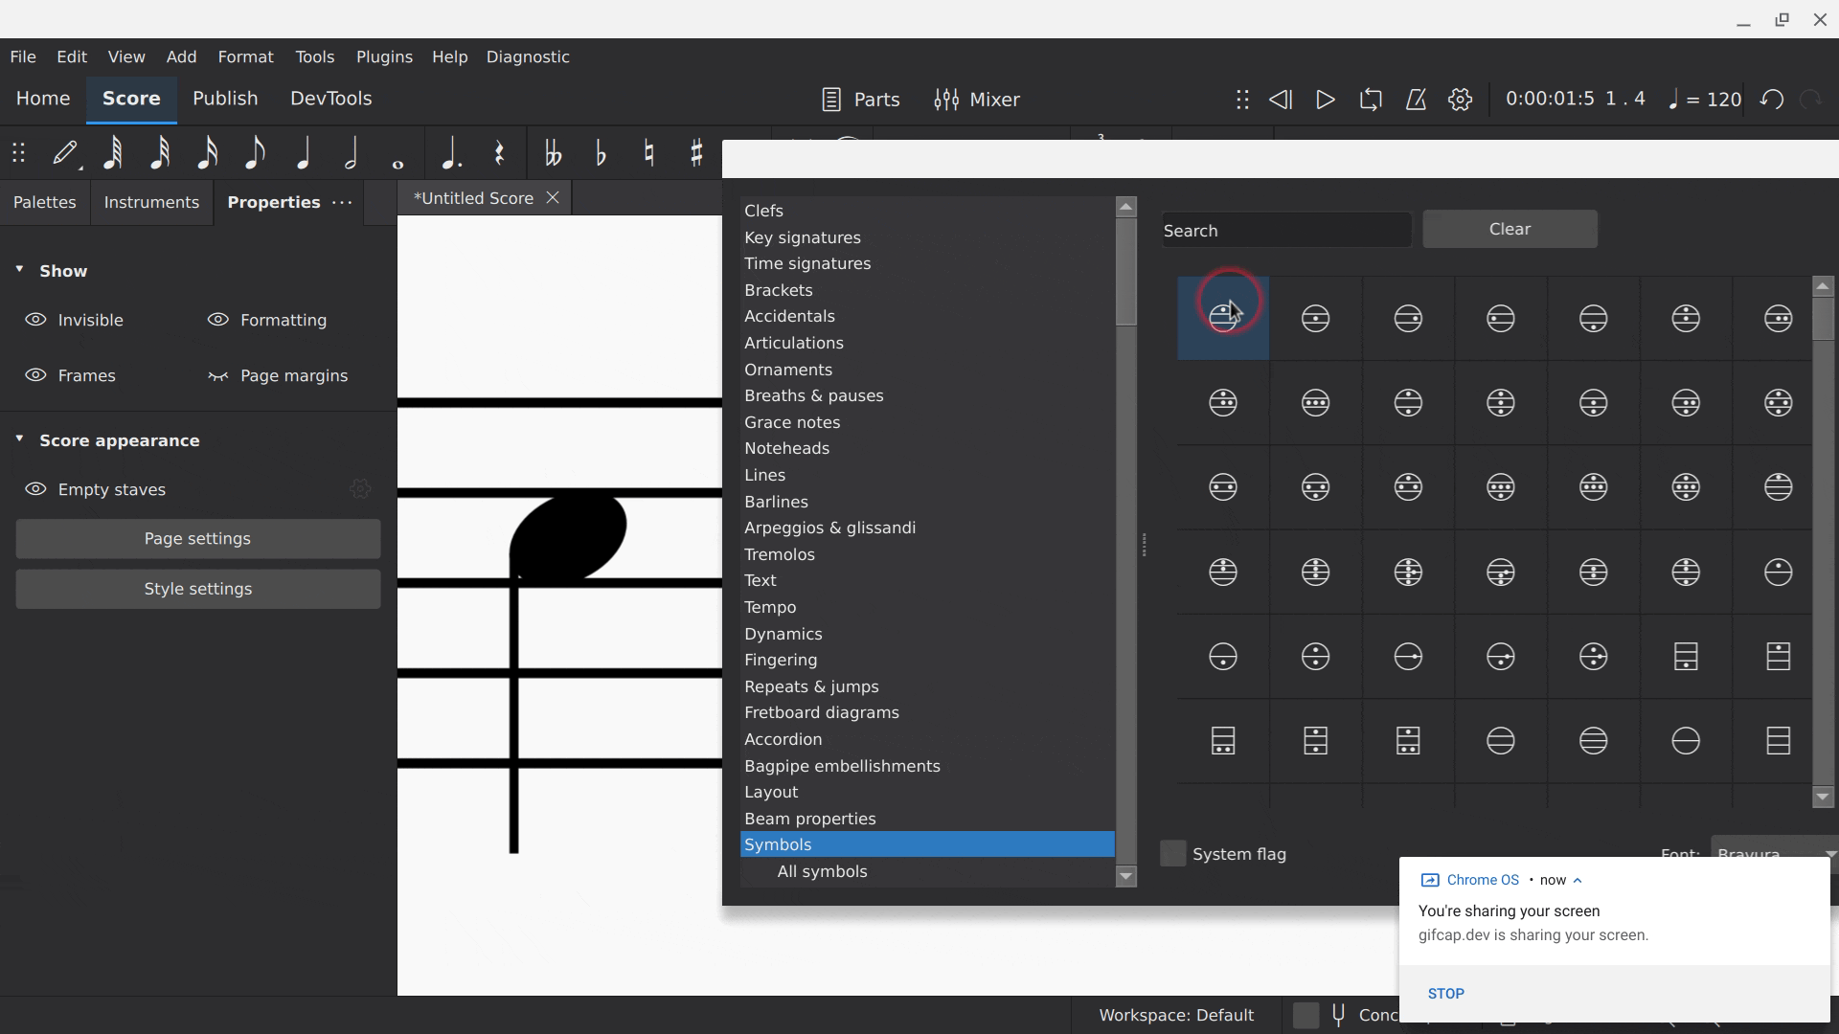Select the whole note duration

click(x=397, y=155)
